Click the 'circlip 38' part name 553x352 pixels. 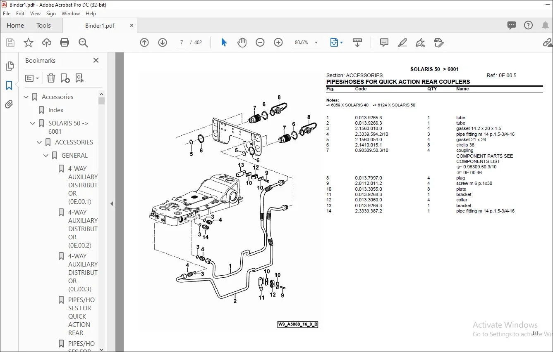click(x=465, y=145)
